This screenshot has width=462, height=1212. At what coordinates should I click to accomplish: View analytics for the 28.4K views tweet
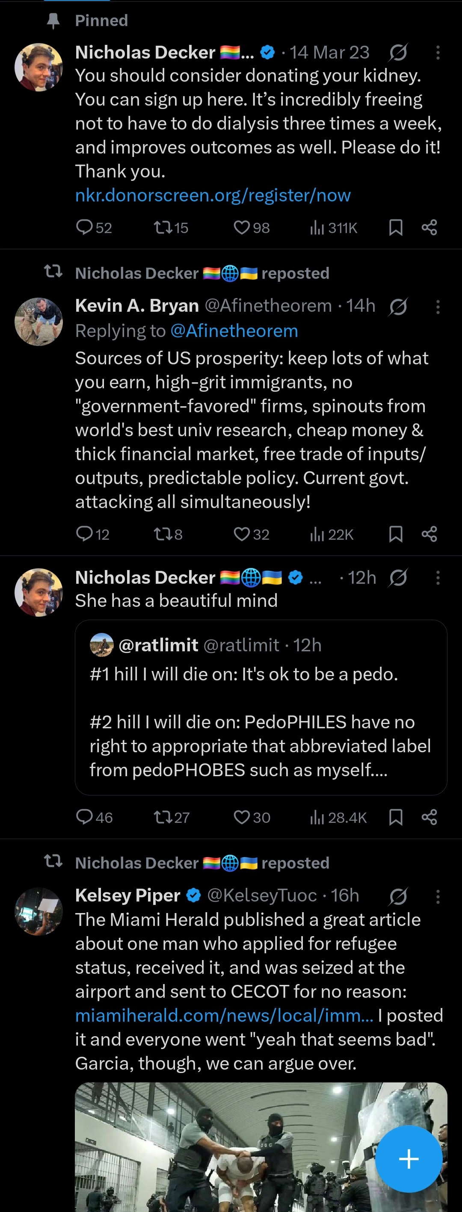click(338, 817)
